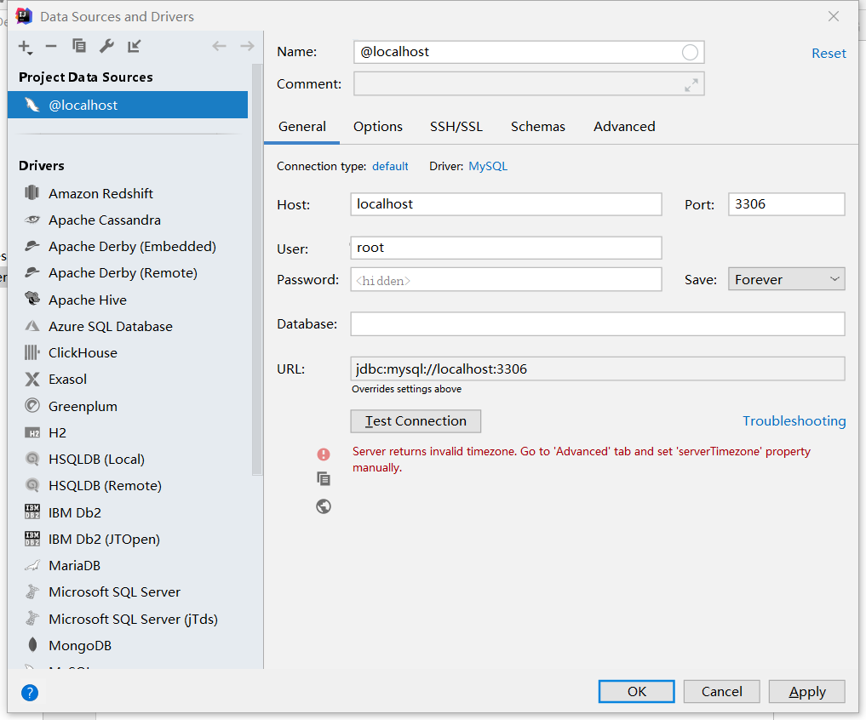Select @localhost project data source
Viewport: 866px width, 720px height.
128,105
